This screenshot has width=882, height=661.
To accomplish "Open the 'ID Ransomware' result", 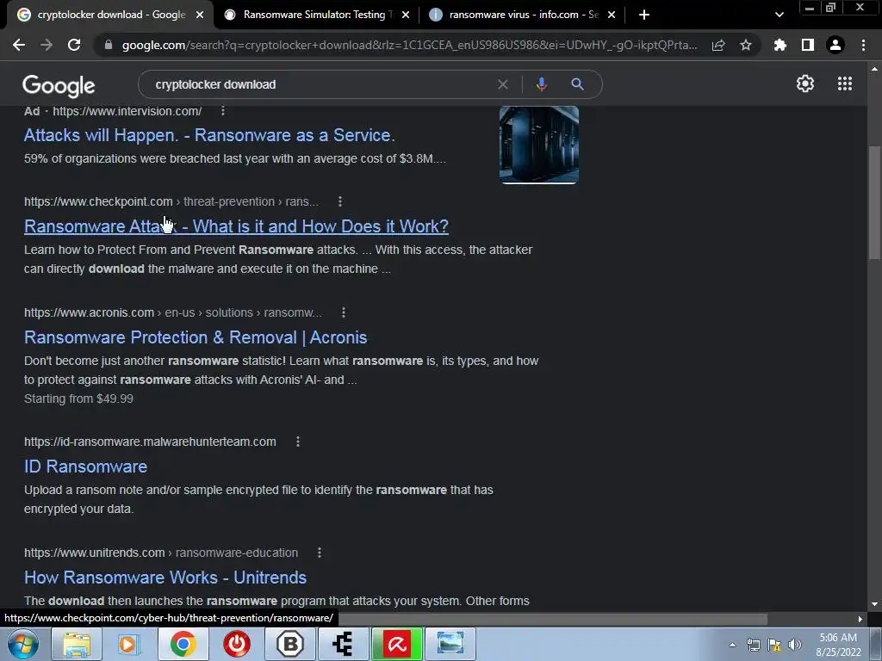I will click(x=85, y=466).
